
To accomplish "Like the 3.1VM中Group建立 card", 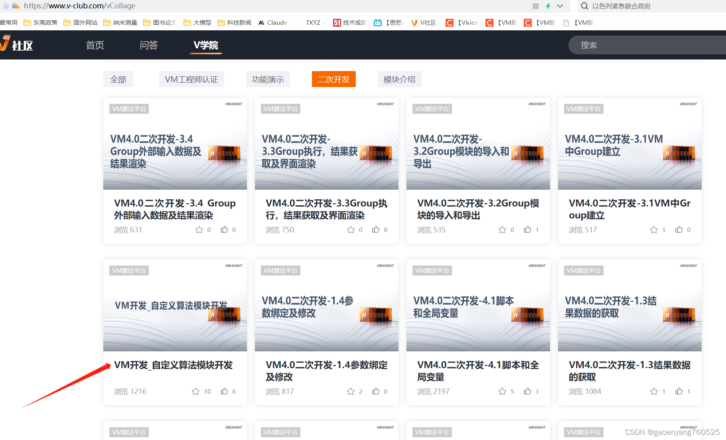I will click(x=679, y=229).
